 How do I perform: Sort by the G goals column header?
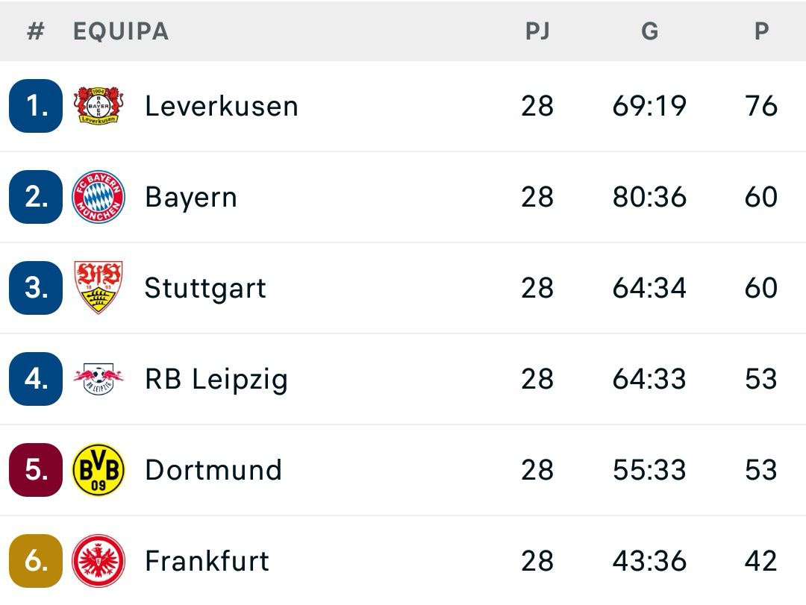[649, 31]
